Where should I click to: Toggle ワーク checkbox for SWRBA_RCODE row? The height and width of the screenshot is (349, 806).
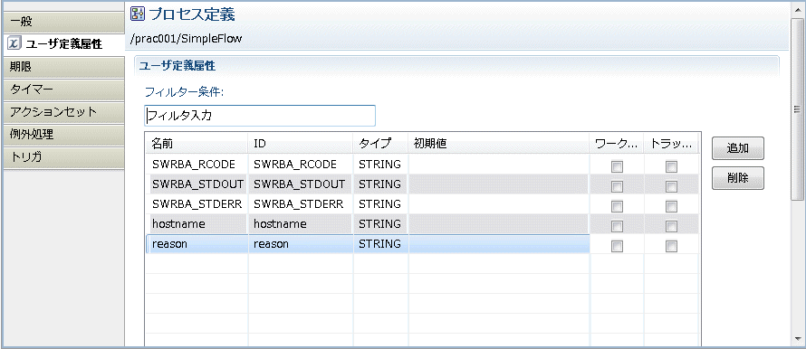[x=617, y=166]
